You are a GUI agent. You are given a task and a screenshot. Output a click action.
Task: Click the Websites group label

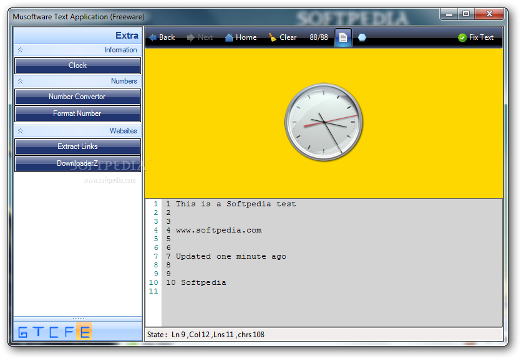[x=124, y=131]
